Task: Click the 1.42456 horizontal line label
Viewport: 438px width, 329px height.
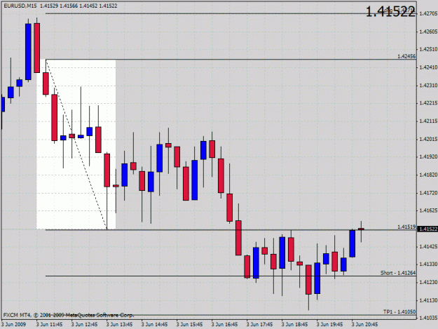Action: (406, 56)
